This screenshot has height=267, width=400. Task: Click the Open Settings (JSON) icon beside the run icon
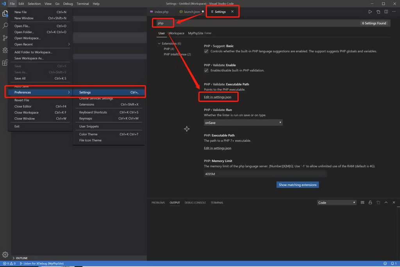(378, 12)
